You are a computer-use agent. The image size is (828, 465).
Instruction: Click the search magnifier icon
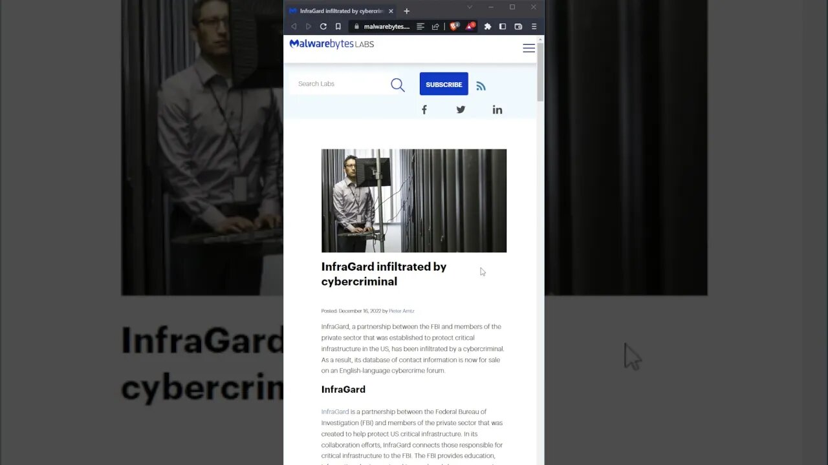(398, 85)
